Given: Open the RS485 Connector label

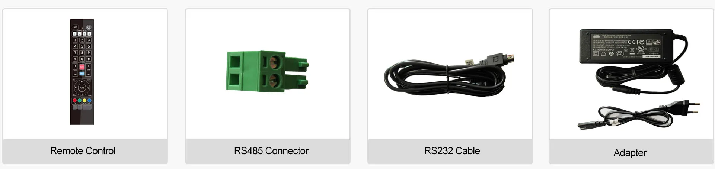Looking at the screenshot, I should tap(271, 151).
